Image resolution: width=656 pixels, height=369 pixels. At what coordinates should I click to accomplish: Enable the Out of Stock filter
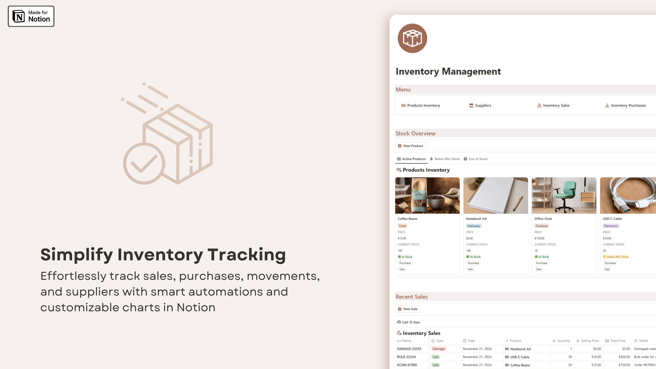(x=476, y=159)
